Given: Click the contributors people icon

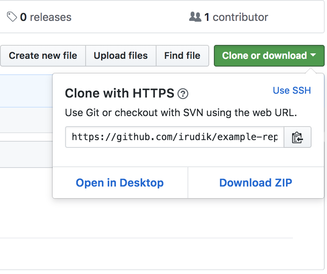Looking at the screenshot, I should pyautogui.click(x=195, y=17).
